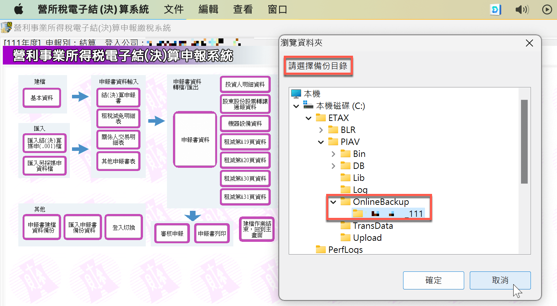557x306 pixels.
Task: Select the backup folder ending in _111
Action: [389, 214]
